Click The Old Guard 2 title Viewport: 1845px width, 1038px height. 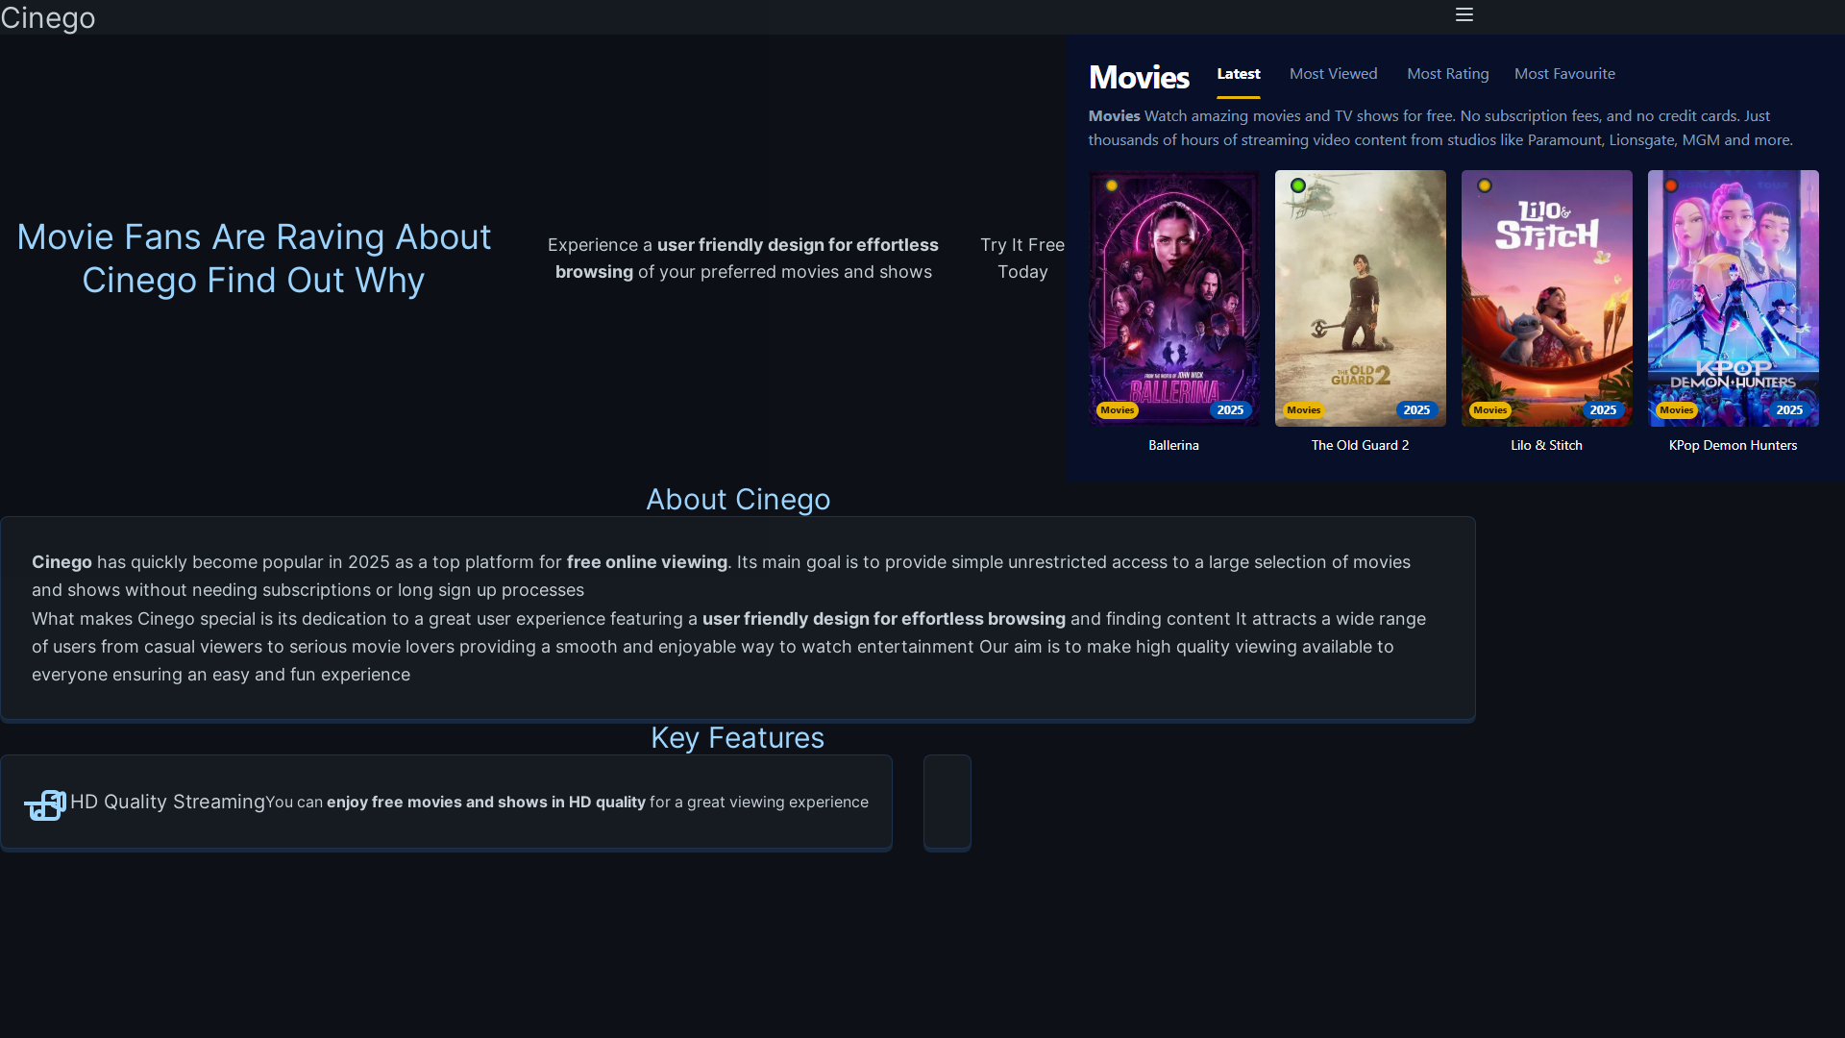tap(1360, 445)
